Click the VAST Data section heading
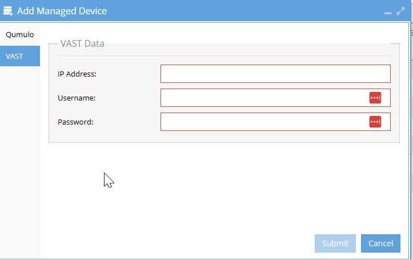Screen dimensions: 413x260 [x=82, y=43]
